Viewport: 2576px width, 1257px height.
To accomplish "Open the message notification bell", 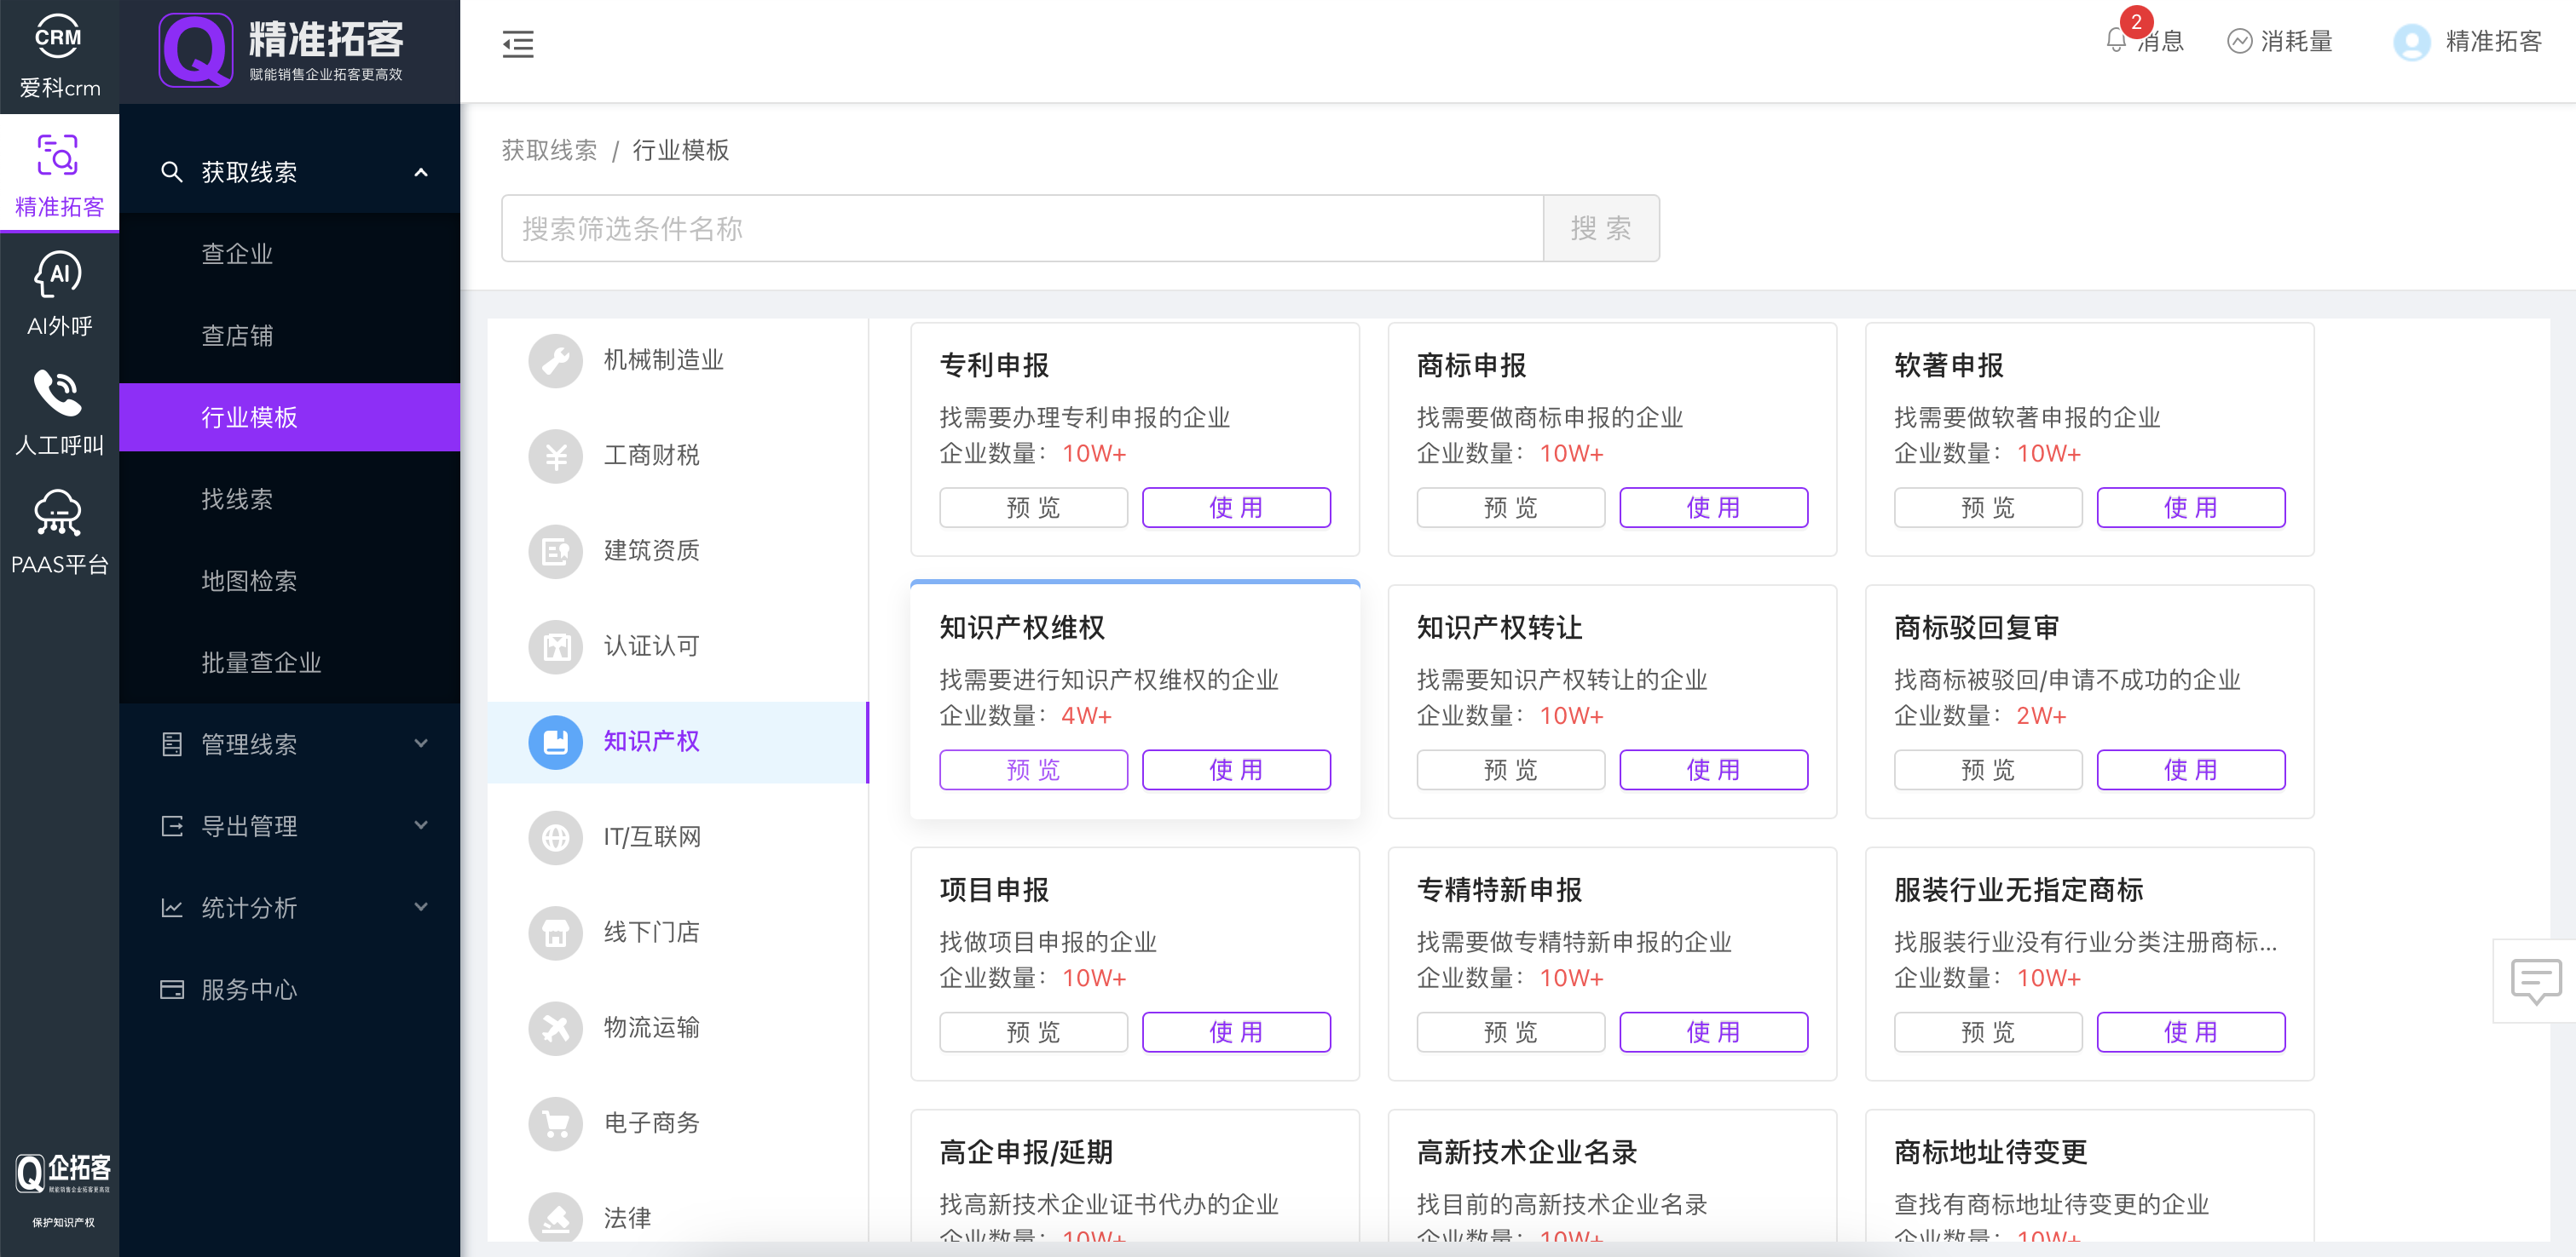I will coord(2115,41).
